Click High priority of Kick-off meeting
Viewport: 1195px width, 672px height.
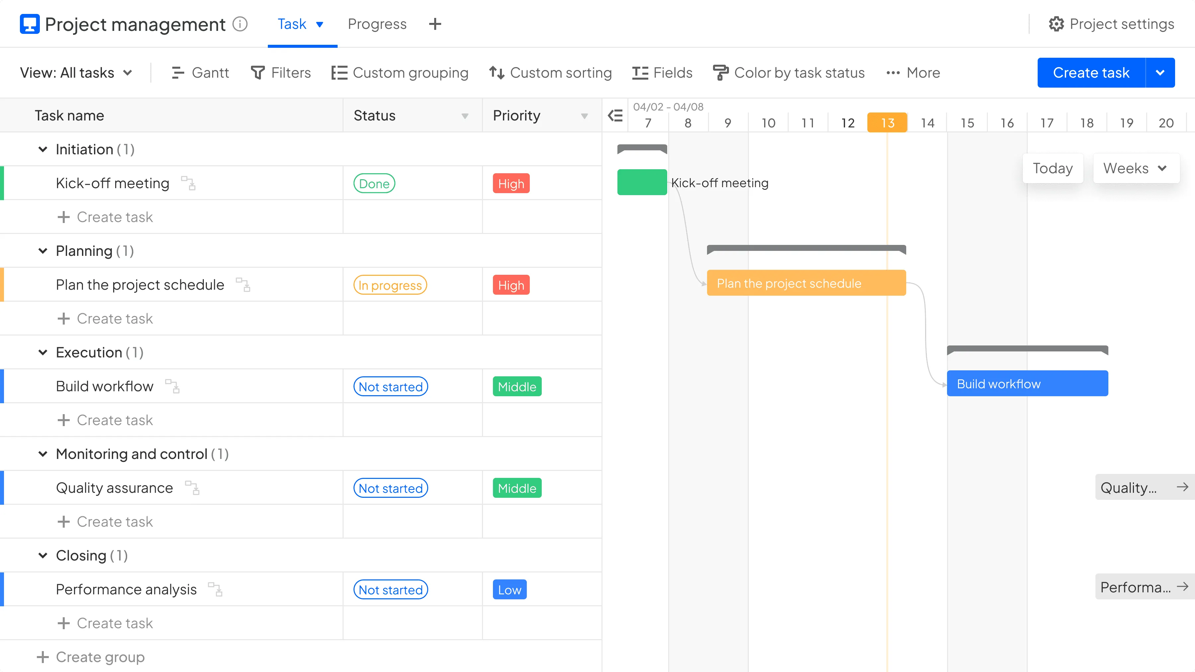pyautogui.click(x=511, y=183)
